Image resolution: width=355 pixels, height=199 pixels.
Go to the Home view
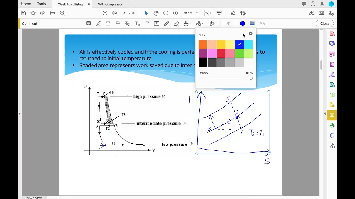[x=26, y=4]
